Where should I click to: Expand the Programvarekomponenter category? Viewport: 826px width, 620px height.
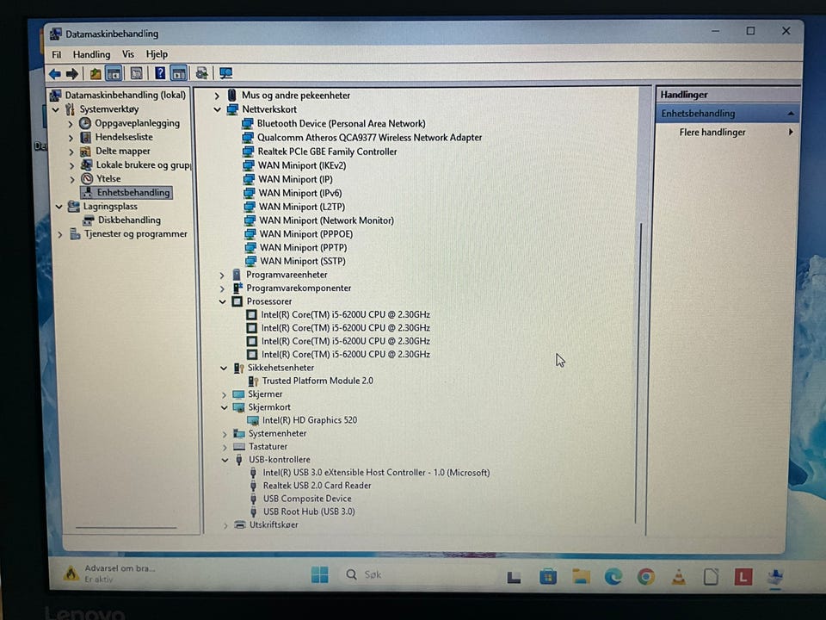[x=222, y=288]
